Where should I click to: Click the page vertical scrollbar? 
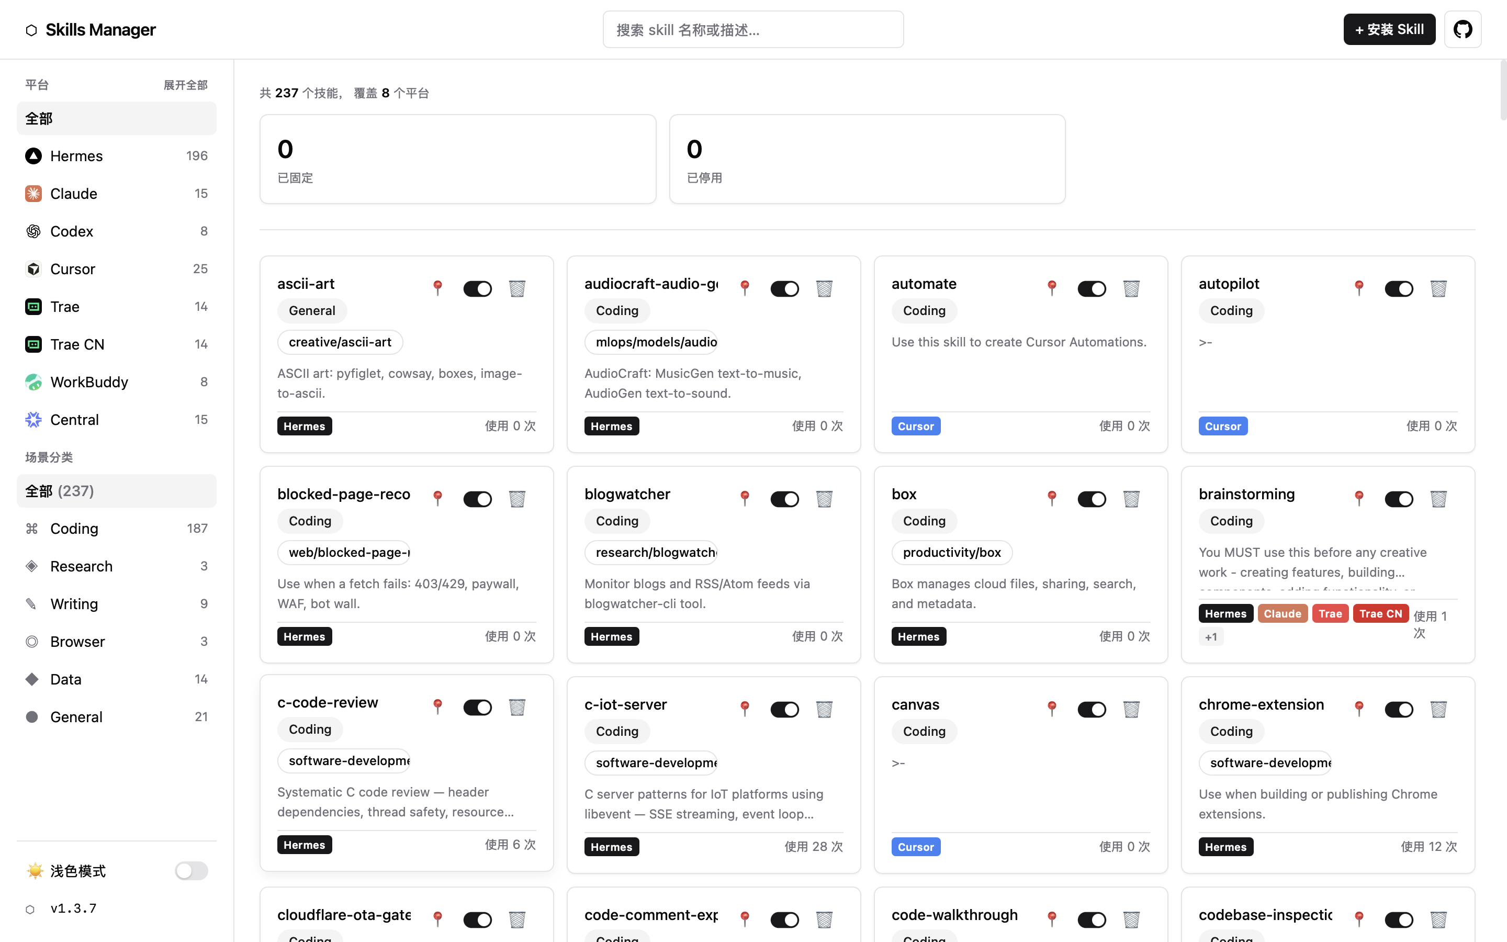1503,91
